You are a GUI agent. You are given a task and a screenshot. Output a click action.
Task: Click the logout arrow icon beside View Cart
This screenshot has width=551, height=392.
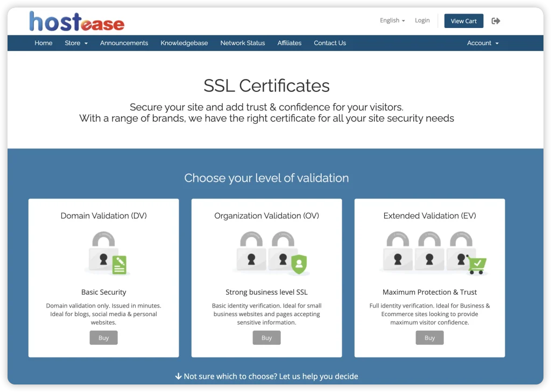496,21
